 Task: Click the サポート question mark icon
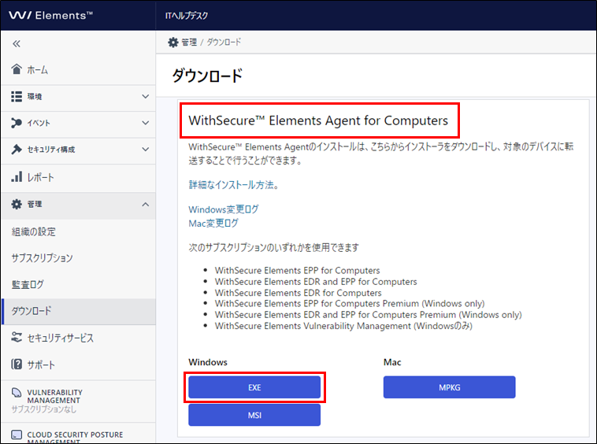(x=17, y=364)
